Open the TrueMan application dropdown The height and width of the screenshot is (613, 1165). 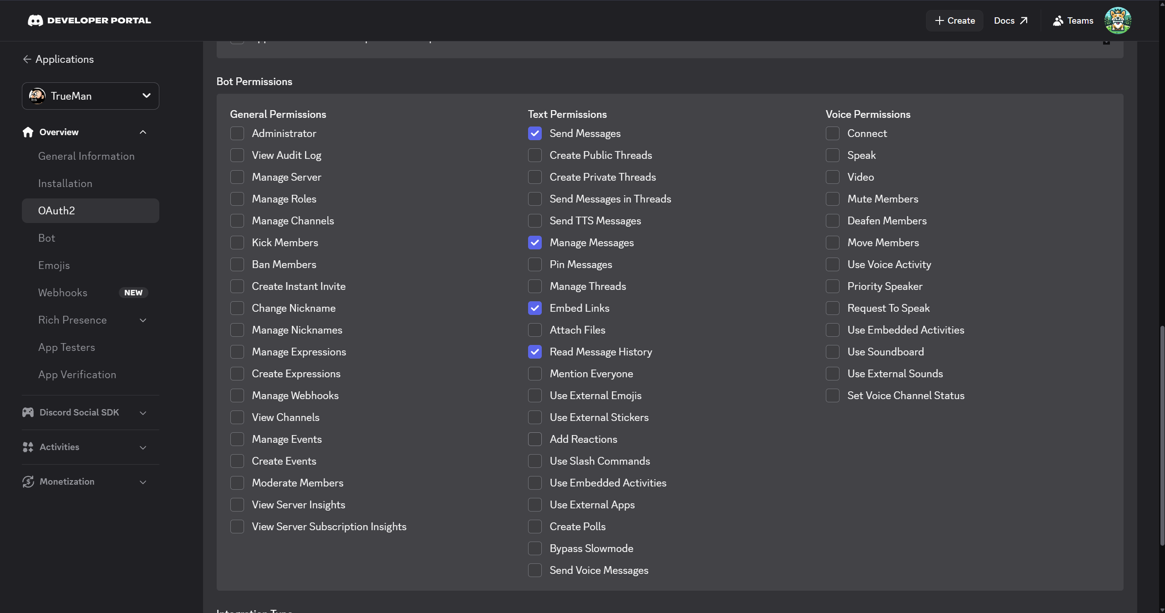pyautogui.click(x=91, y=96)
